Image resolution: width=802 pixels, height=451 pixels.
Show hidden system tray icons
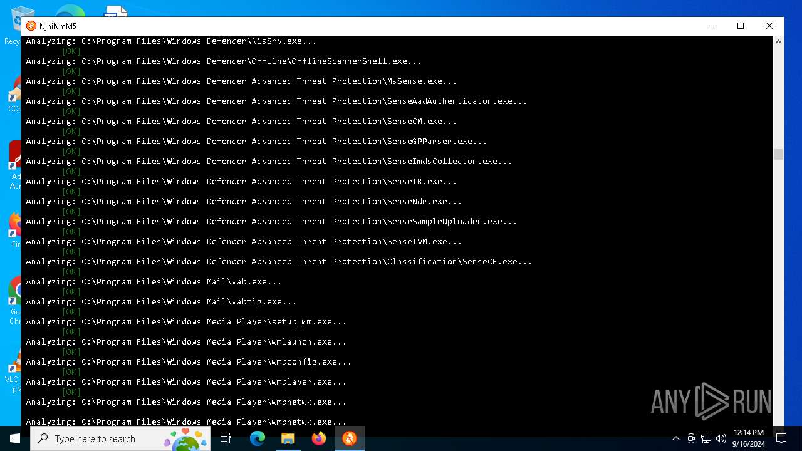pyautogui.click(x=675, y=438)
